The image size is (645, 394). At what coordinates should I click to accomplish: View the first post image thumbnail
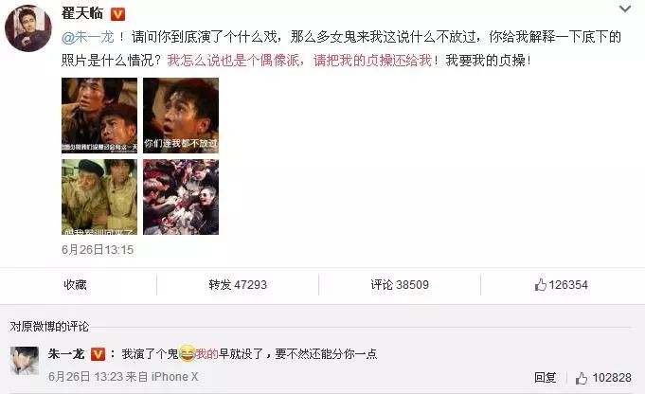[x=99, y=116]
